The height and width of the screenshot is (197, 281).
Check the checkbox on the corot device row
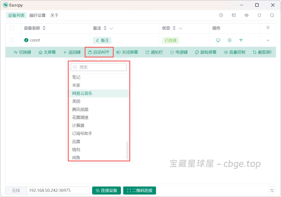[12, 40]
